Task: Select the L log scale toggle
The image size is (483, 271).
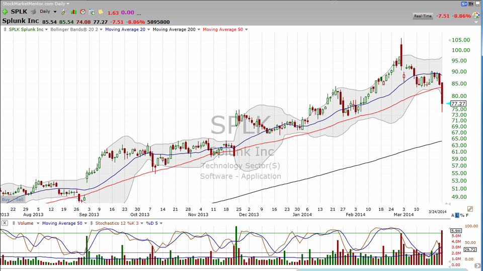Action: (x=457, y=215)
